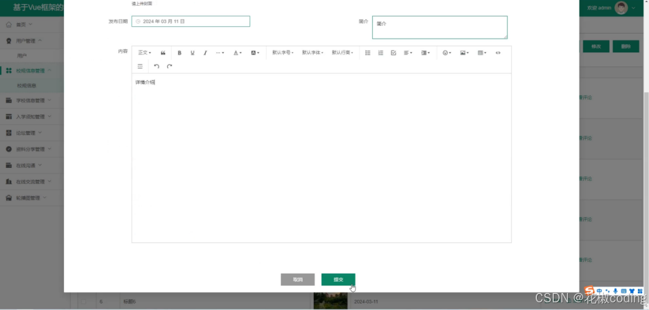This screenshot has height=310, width=649.
Task: Redo the last editor action
Action: tap(169, 66)
